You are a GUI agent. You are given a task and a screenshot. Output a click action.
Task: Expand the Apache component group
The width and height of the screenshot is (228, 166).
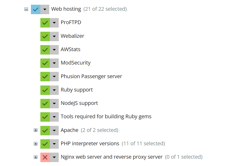(x=36, y=130)
